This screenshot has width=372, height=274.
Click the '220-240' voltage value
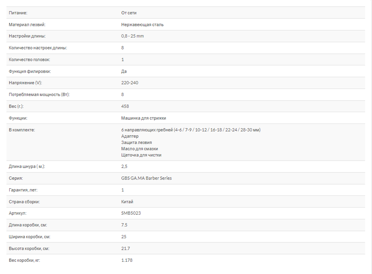point(129,83)
